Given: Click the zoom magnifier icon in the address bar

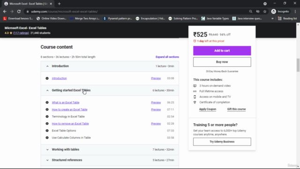Looking at the screenshot, I should [251, 11].
